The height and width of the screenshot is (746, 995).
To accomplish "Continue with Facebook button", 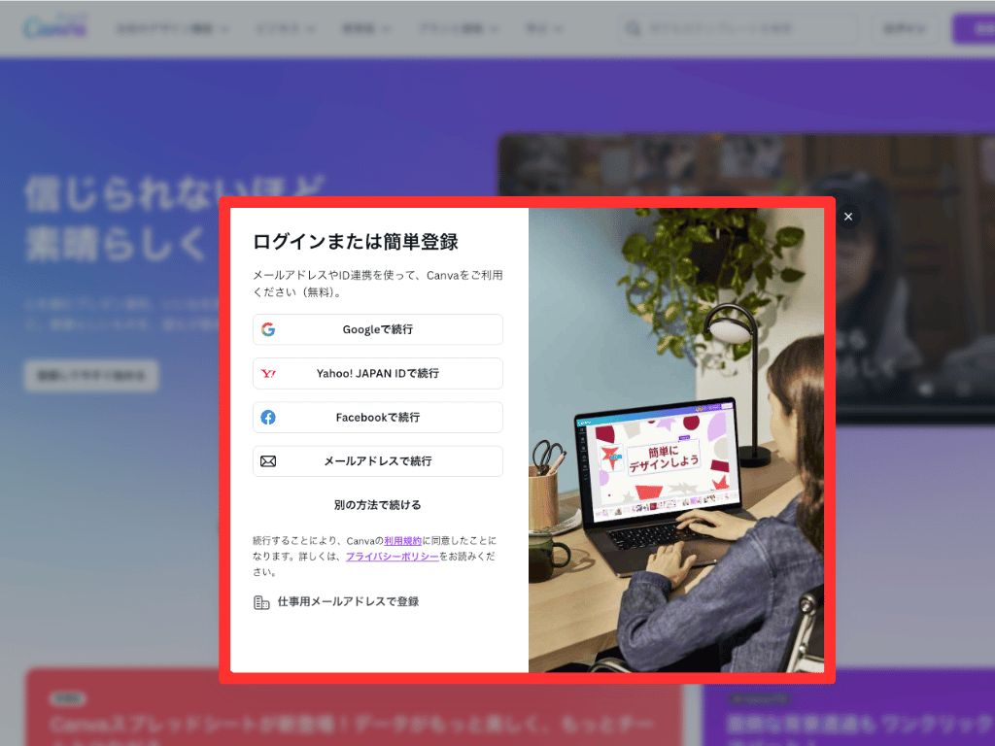I will (x=378, y=417).
